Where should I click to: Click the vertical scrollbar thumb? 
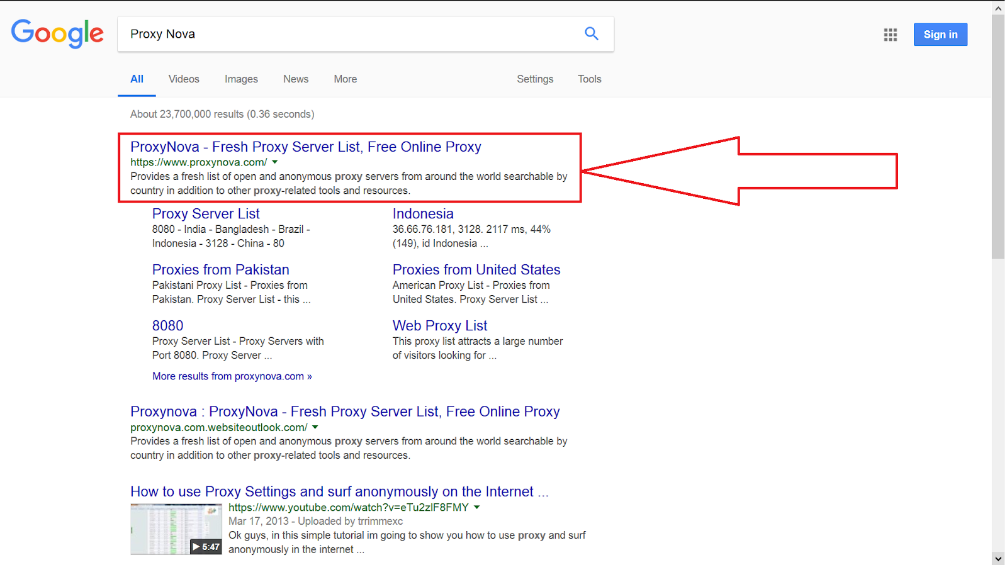[998, 137]
